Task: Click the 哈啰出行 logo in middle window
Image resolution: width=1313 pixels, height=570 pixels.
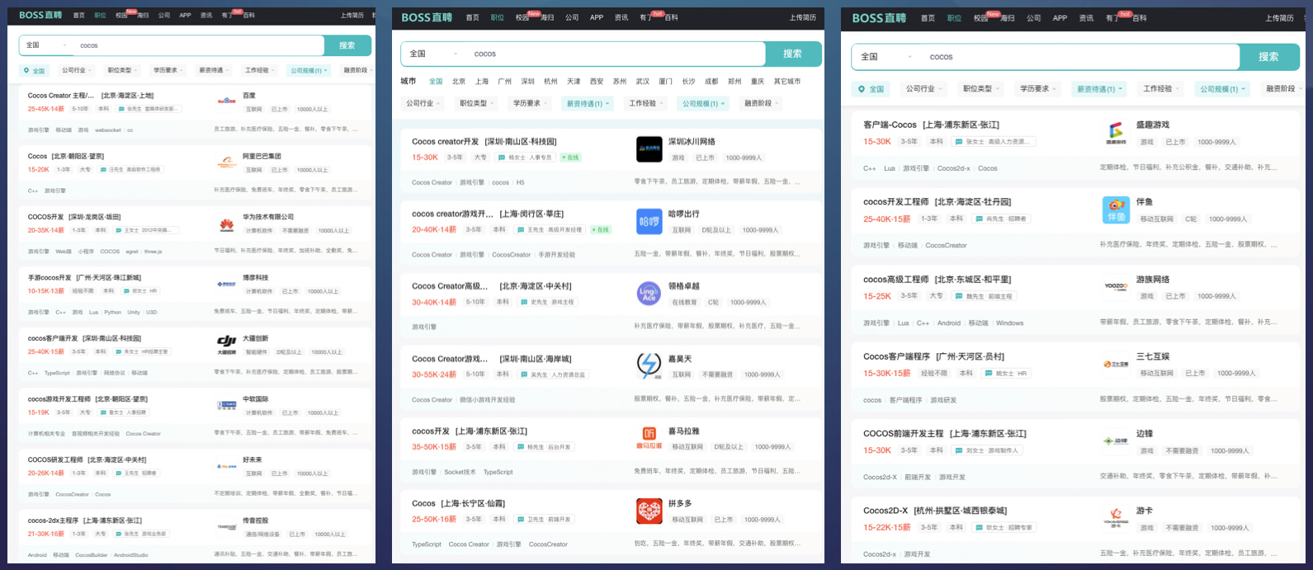Action: click(x=649, y=222)
